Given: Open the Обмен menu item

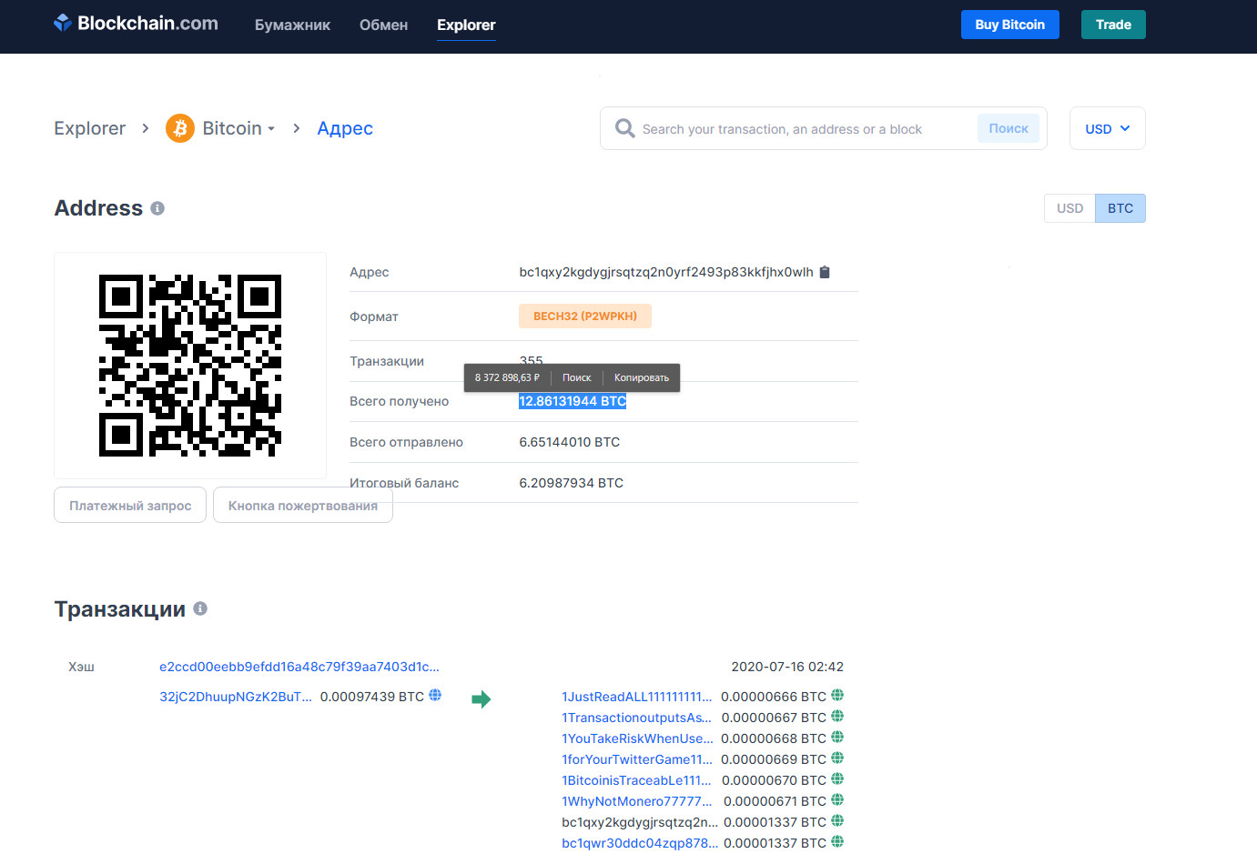Looking at the screenshot, I should point(383,25).
